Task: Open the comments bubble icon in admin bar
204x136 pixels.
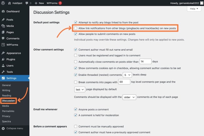Action: (27, 3)
